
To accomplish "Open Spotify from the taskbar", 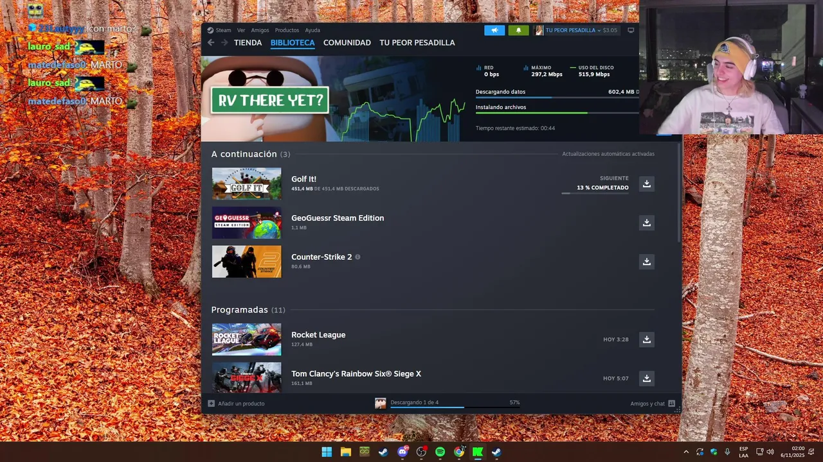I will point(440,452).
